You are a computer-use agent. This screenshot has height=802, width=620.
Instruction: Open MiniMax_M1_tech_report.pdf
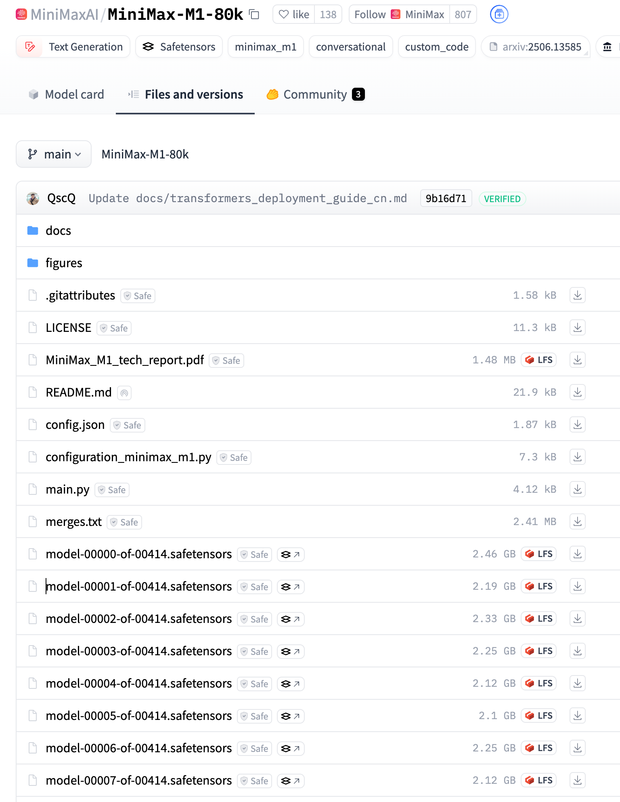point(125,360)
